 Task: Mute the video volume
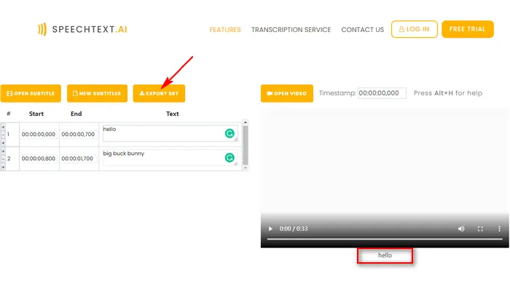460,229
